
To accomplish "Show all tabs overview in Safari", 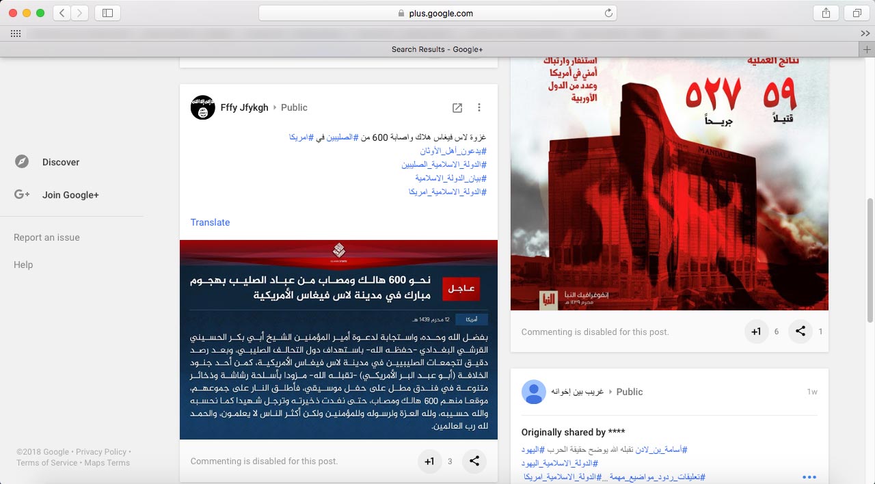I will (x=857, y=13).
